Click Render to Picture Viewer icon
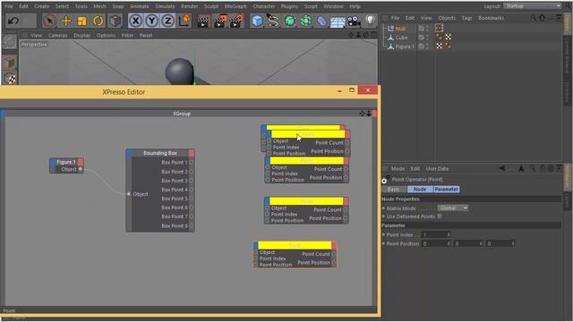573x322 pixels. click(x=220, y=21)
